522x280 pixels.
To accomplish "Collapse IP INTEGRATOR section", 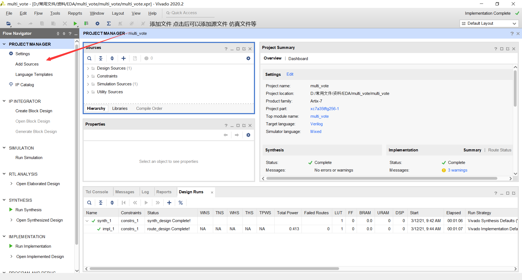I will click(x=4, y=101).
